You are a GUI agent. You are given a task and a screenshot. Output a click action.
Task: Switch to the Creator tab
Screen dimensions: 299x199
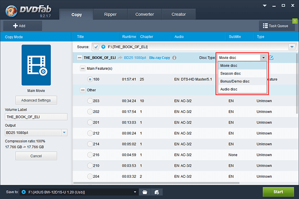tap(178, 14)
